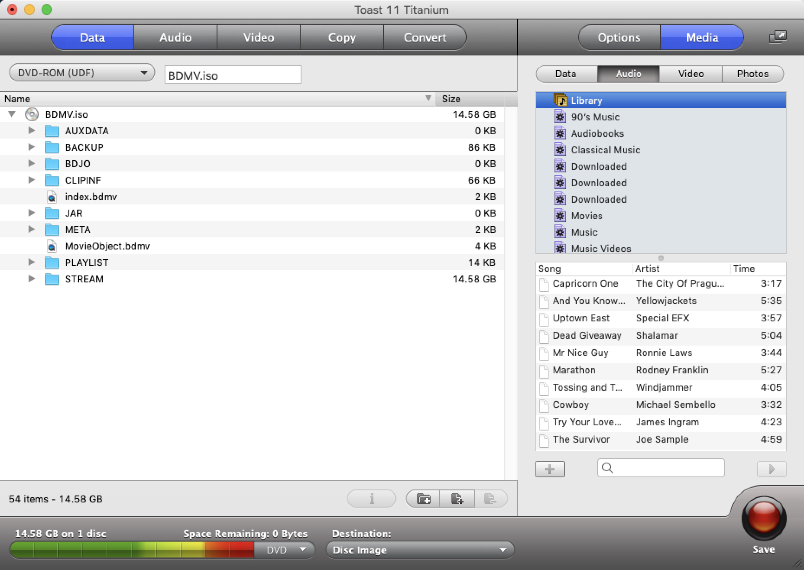
Task: Sort songs by the Song column header
Action: click(584, 269)
